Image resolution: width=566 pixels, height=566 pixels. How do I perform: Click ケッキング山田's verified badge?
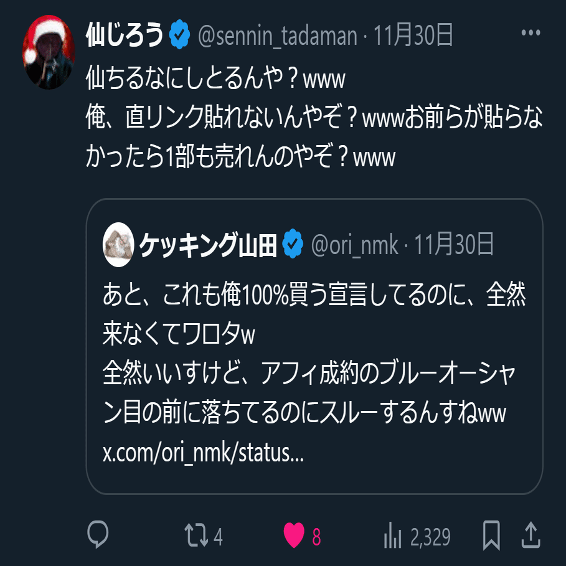tap(293, 243)
